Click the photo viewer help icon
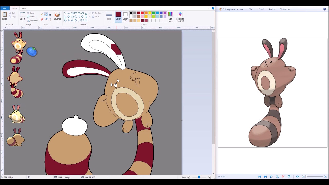Viewport: 329px width, 185px height. click(x=325, y=9)
